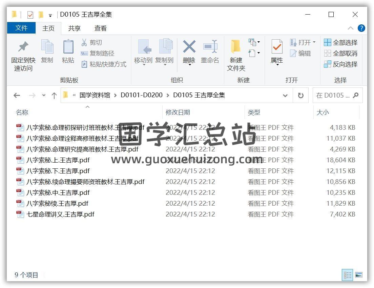Click Invert selection in ribbon
Viewport: 374px width, 288px height.
(x=340, y=64)
